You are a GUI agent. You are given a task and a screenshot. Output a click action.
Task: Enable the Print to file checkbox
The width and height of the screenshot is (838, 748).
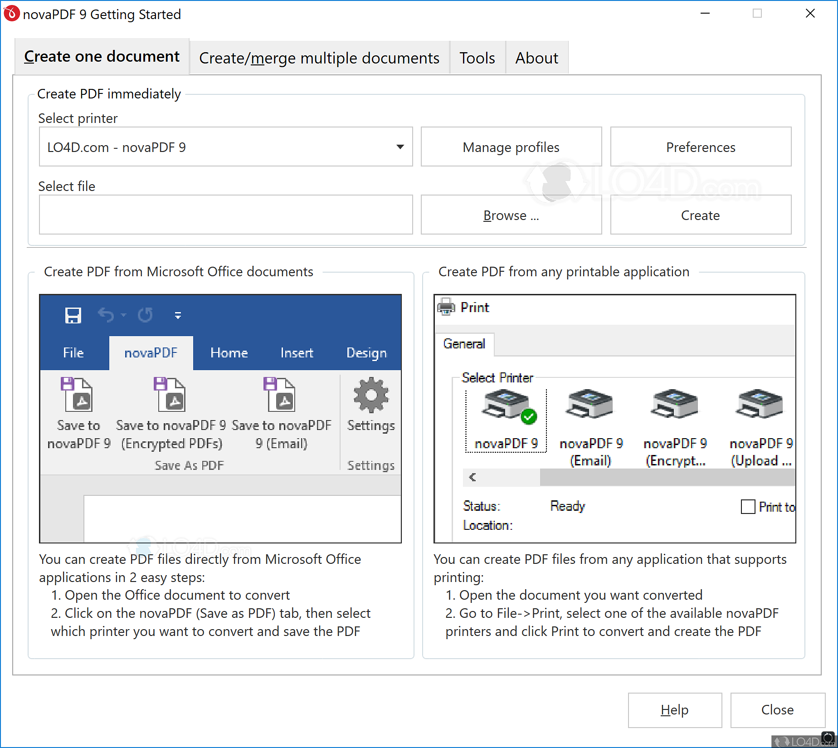point(748,507)
